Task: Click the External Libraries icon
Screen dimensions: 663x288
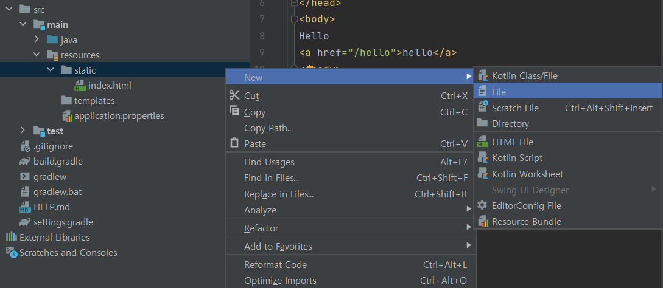Action: point(12,237)
